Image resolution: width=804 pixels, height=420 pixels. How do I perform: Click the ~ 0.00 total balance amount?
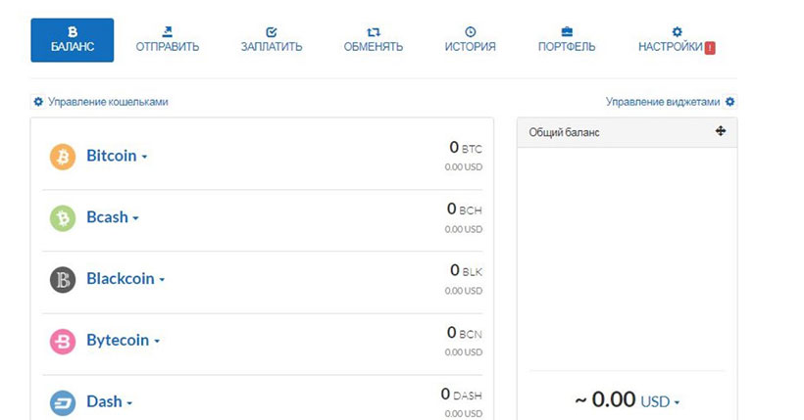[605, 399]
